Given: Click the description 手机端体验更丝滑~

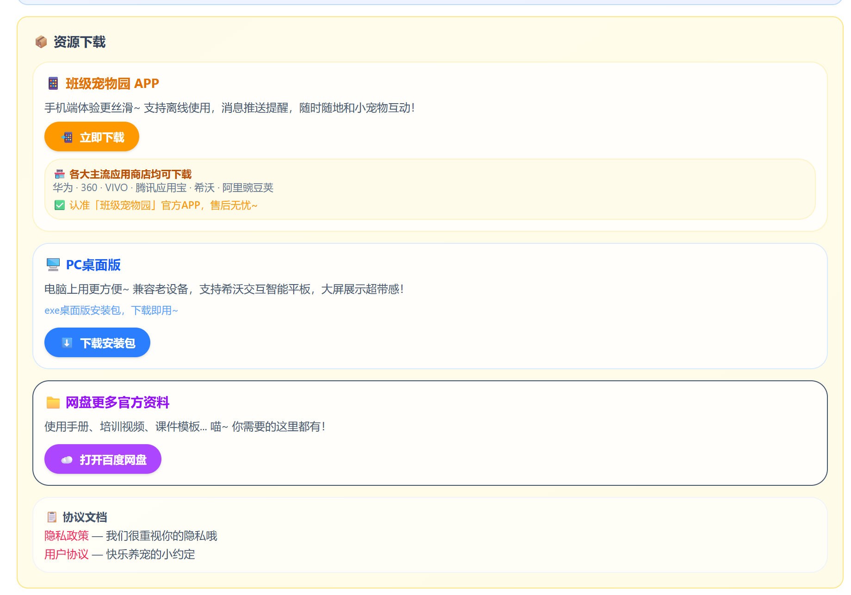Looking at the screenshot, I should 230,107.
